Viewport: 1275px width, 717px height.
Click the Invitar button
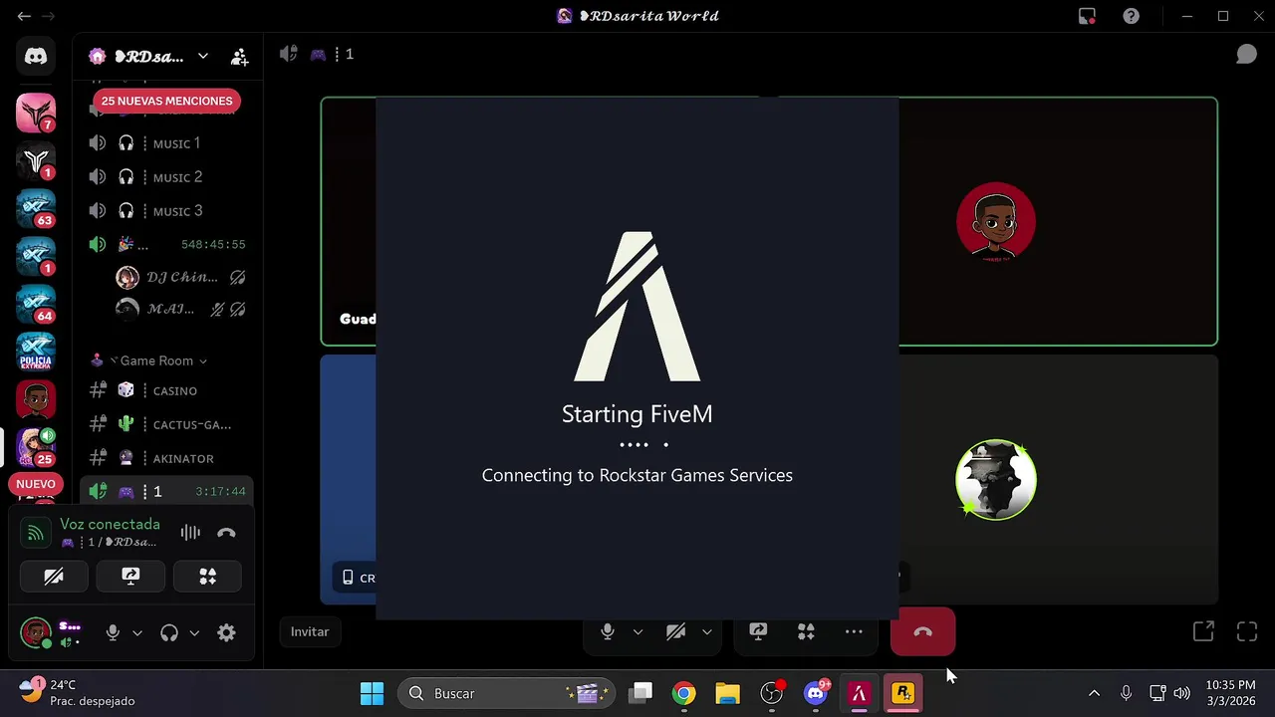[310, 631]
